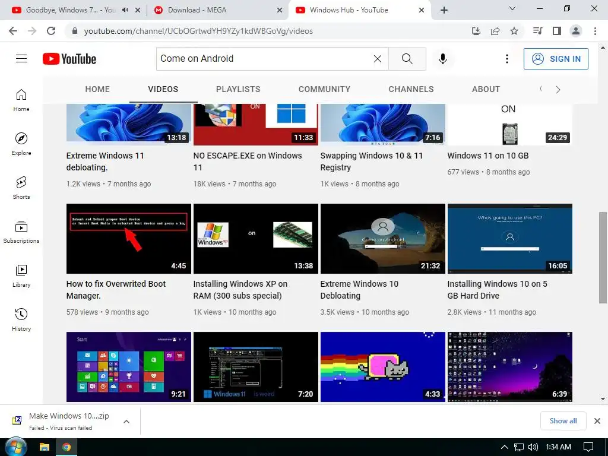608x456 pixels.
Task: Open Installing Windows XP on RAM title
Action: click(240, 290)
